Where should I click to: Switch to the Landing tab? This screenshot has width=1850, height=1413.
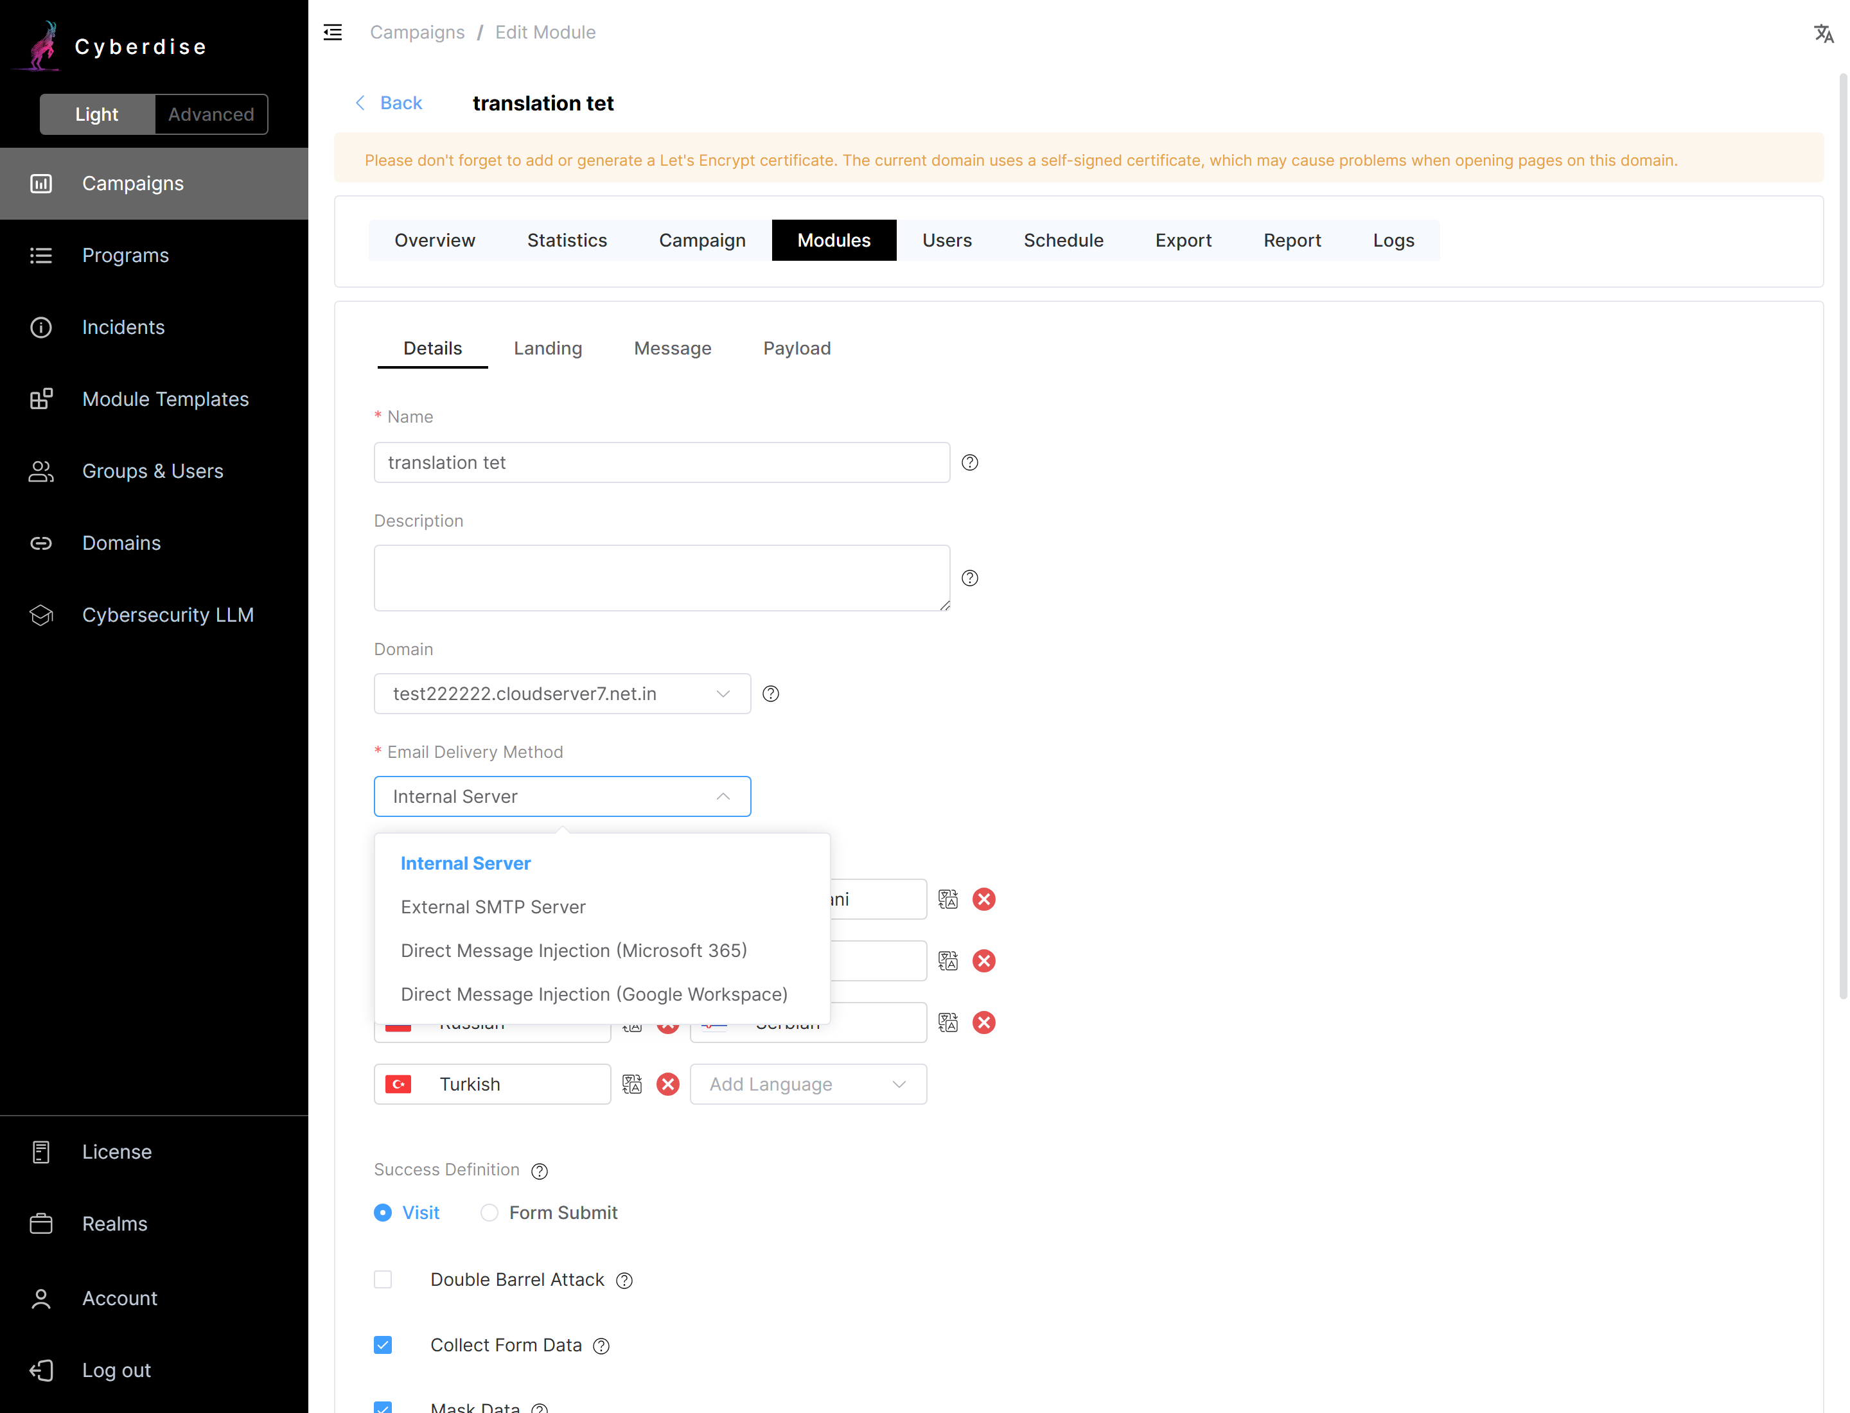point(548,348)
